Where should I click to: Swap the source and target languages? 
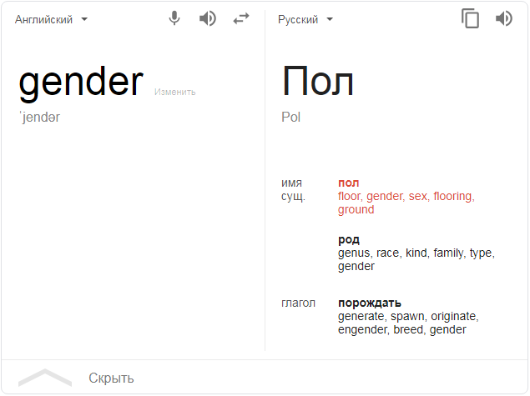click(241, 18)
